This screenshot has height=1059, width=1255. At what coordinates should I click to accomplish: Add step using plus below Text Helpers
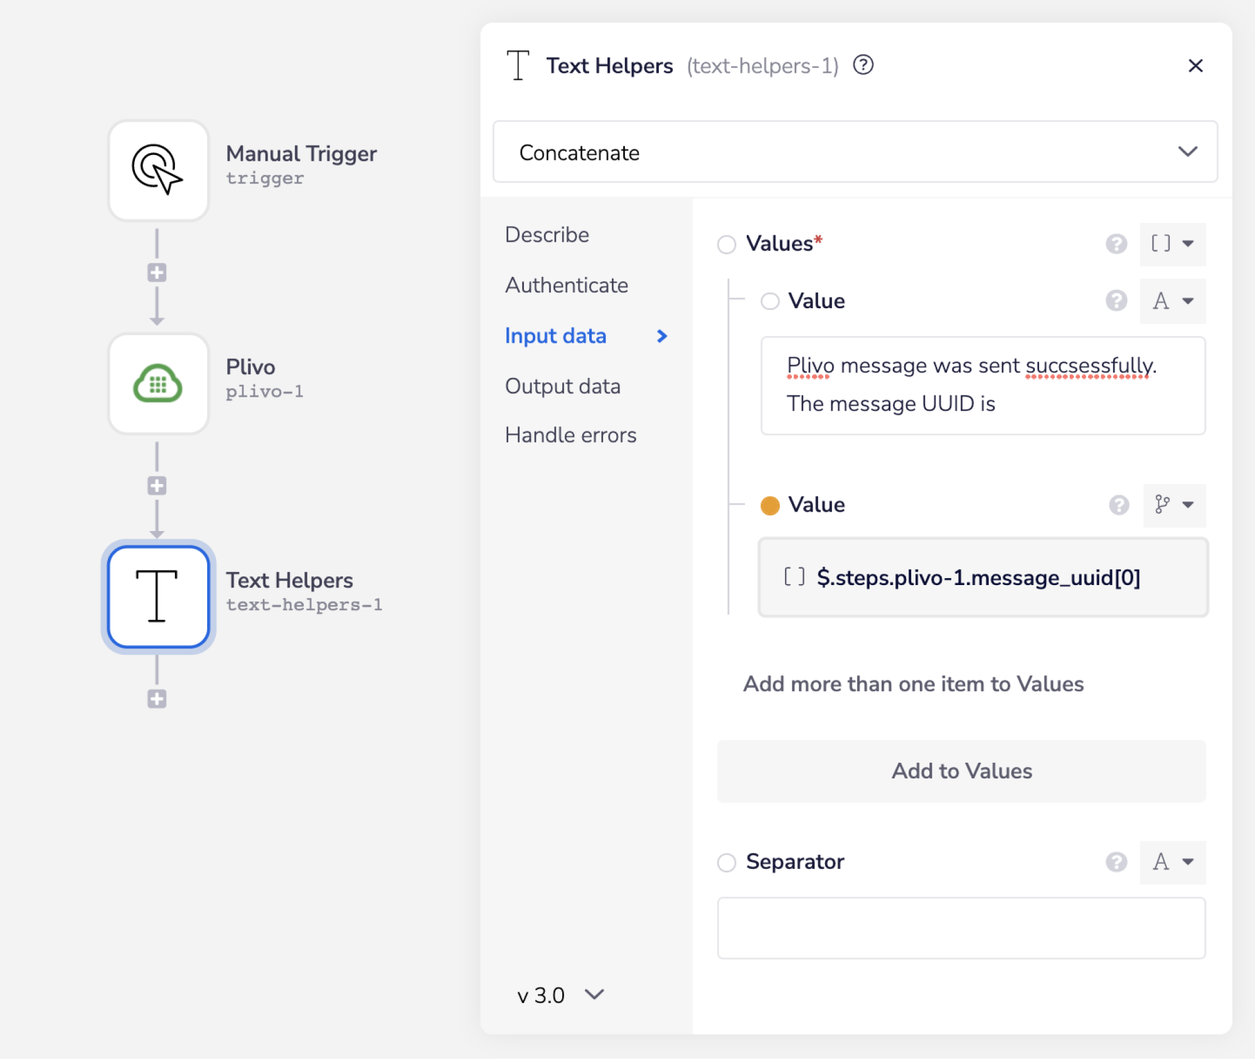(157, 699)
